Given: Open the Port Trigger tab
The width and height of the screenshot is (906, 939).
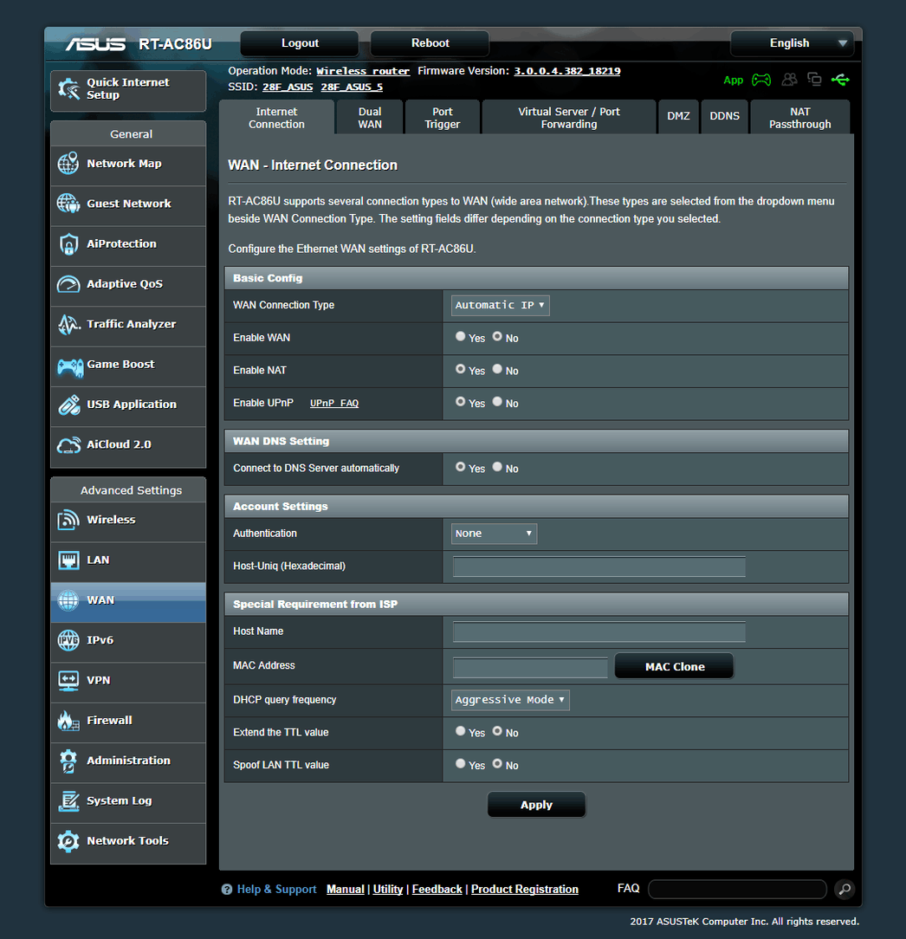Looking at the screenshot, I should click(x=443, y=118).
